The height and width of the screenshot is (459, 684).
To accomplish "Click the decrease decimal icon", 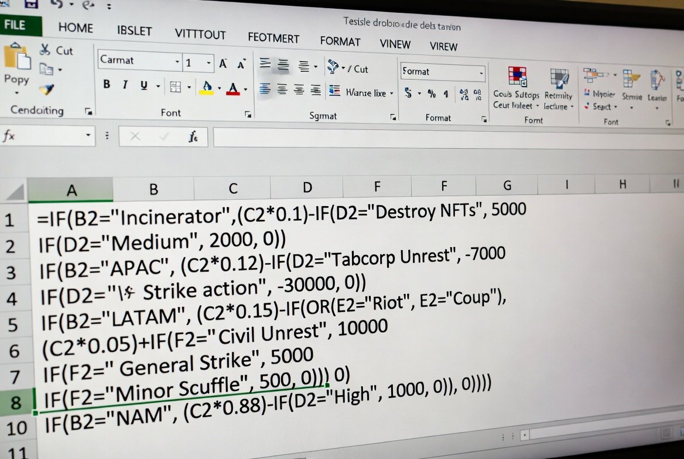I will pyautogui.click(x=478, y=95).
